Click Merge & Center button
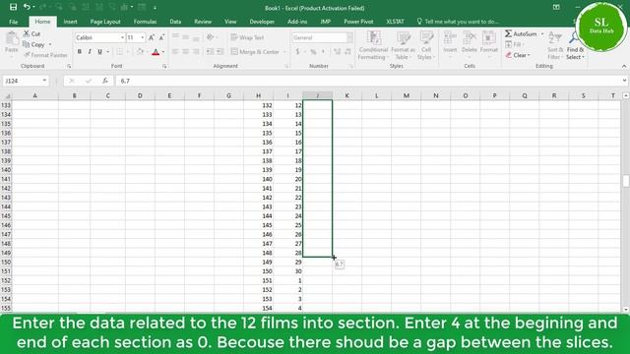Viewport: 630px width, 354px height. pos(255,52)
